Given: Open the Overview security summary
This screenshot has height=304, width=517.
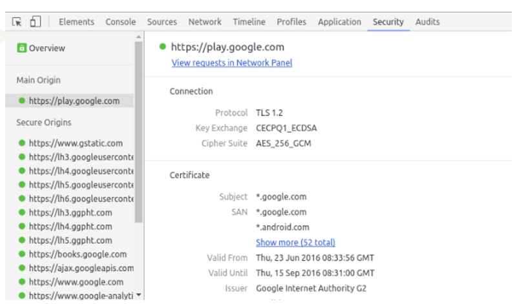Looking at the screenshot, I should (47, 48).
